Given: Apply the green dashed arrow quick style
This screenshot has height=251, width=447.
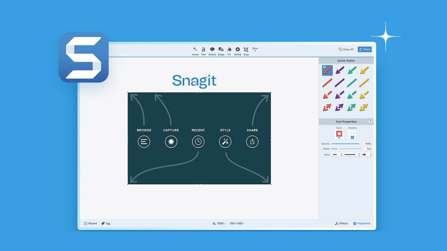Looking at the screenshot, I should click(x=352, y=95).
